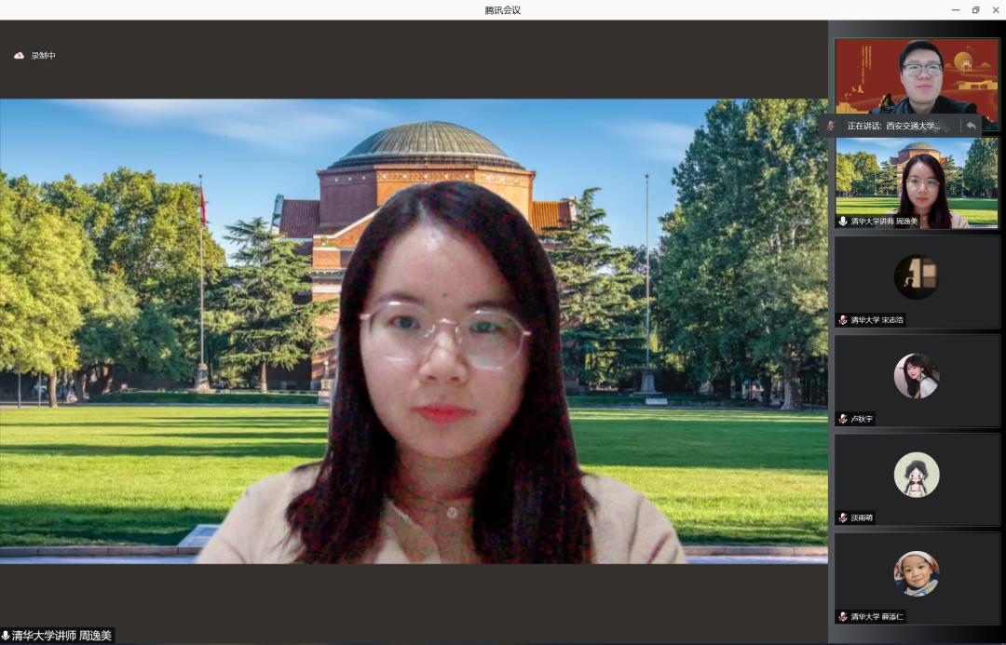Click 卢秋宇's profile avatar

[917, 376]
